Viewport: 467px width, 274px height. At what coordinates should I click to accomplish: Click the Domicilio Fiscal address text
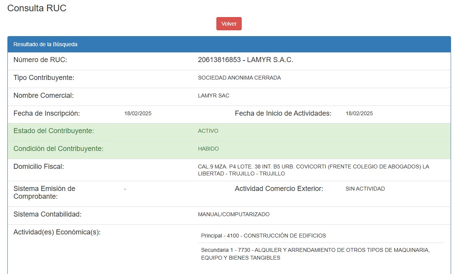point(313,170)
